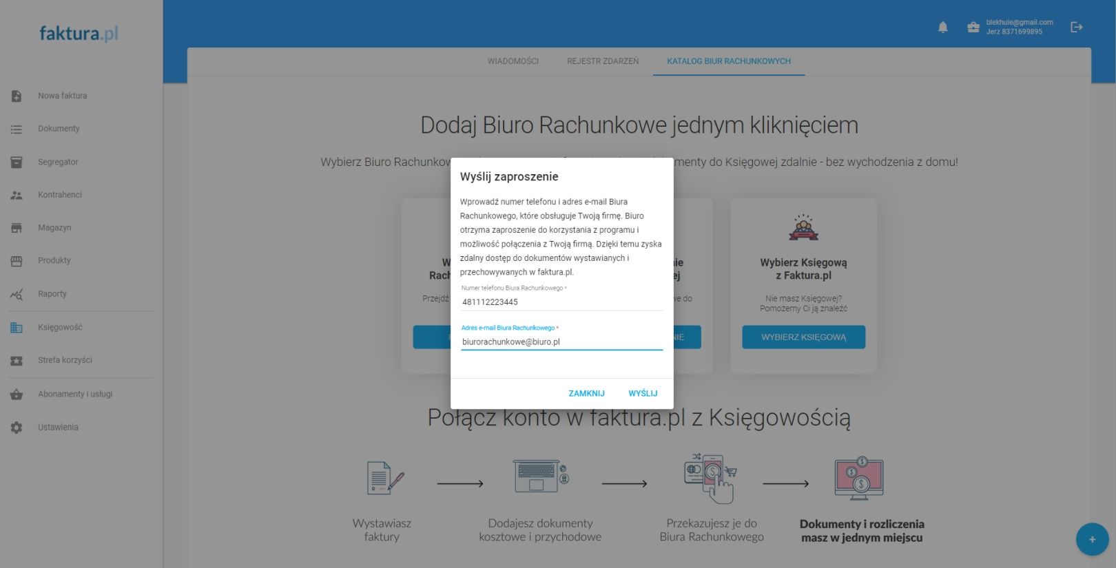Viewport: 1116px width, 568px height.
Task: Click the Wyślij zaproszenie dialog title
Action: pos(509,177)
